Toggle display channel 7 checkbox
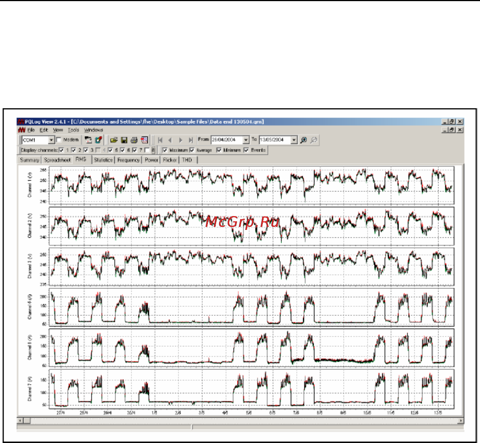 (135, 150)
